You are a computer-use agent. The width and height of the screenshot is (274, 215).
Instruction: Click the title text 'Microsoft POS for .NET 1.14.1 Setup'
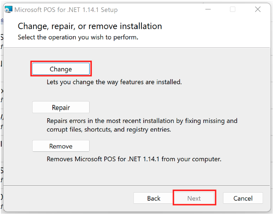pyautogui.click(x=66, y=9)
